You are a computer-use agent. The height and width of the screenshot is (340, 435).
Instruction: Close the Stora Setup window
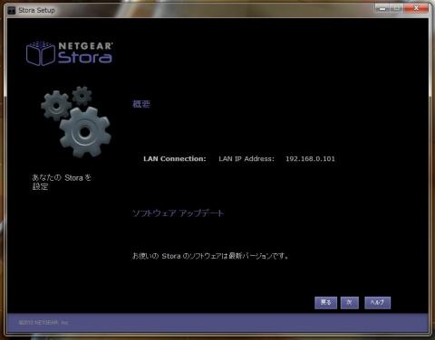[416, 9]
